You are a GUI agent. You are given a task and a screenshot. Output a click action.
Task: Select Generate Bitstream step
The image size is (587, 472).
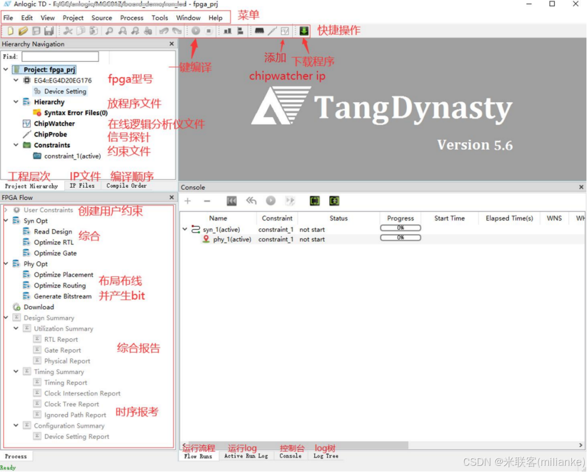pyautogui.click(x=62, y=296)
